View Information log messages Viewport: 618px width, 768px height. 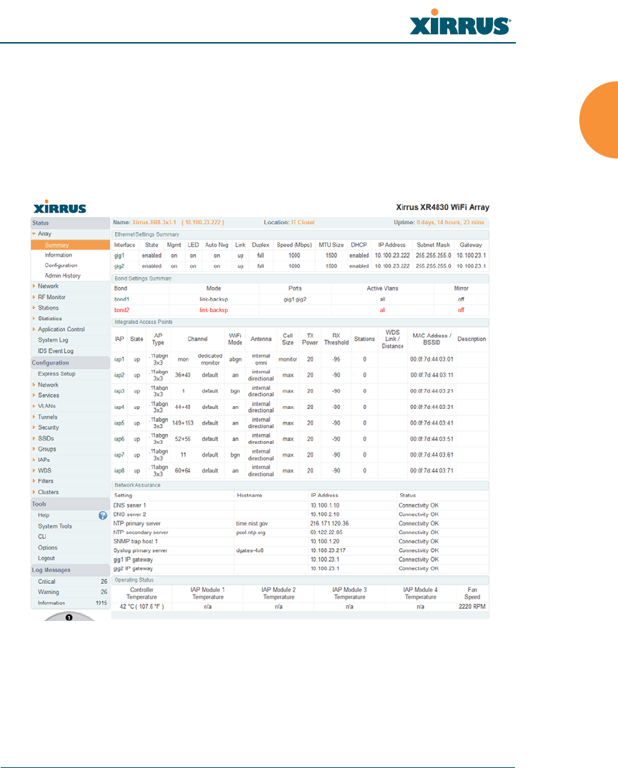tap(51, 603)
